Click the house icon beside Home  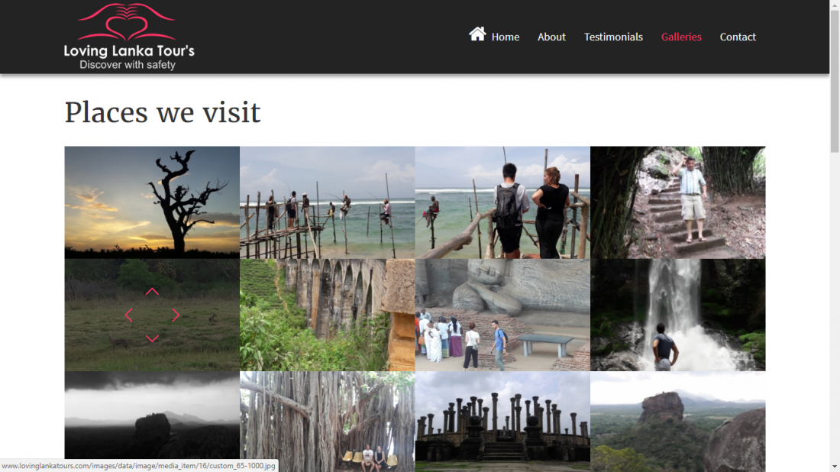(477, 34)
